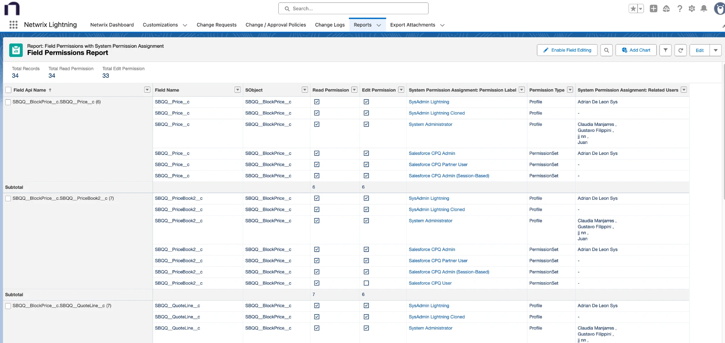Go to the Netwrix Dashboard tab
725x343 pixels.
[x=112, y=25]
